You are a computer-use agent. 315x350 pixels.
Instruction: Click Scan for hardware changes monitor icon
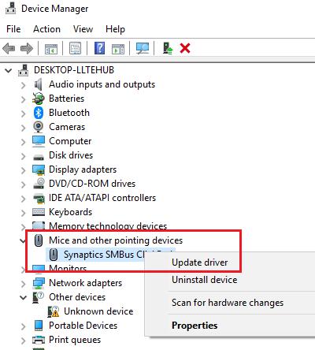tap(143, 48)
